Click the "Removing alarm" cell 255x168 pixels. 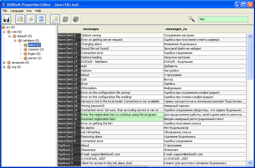122,137
